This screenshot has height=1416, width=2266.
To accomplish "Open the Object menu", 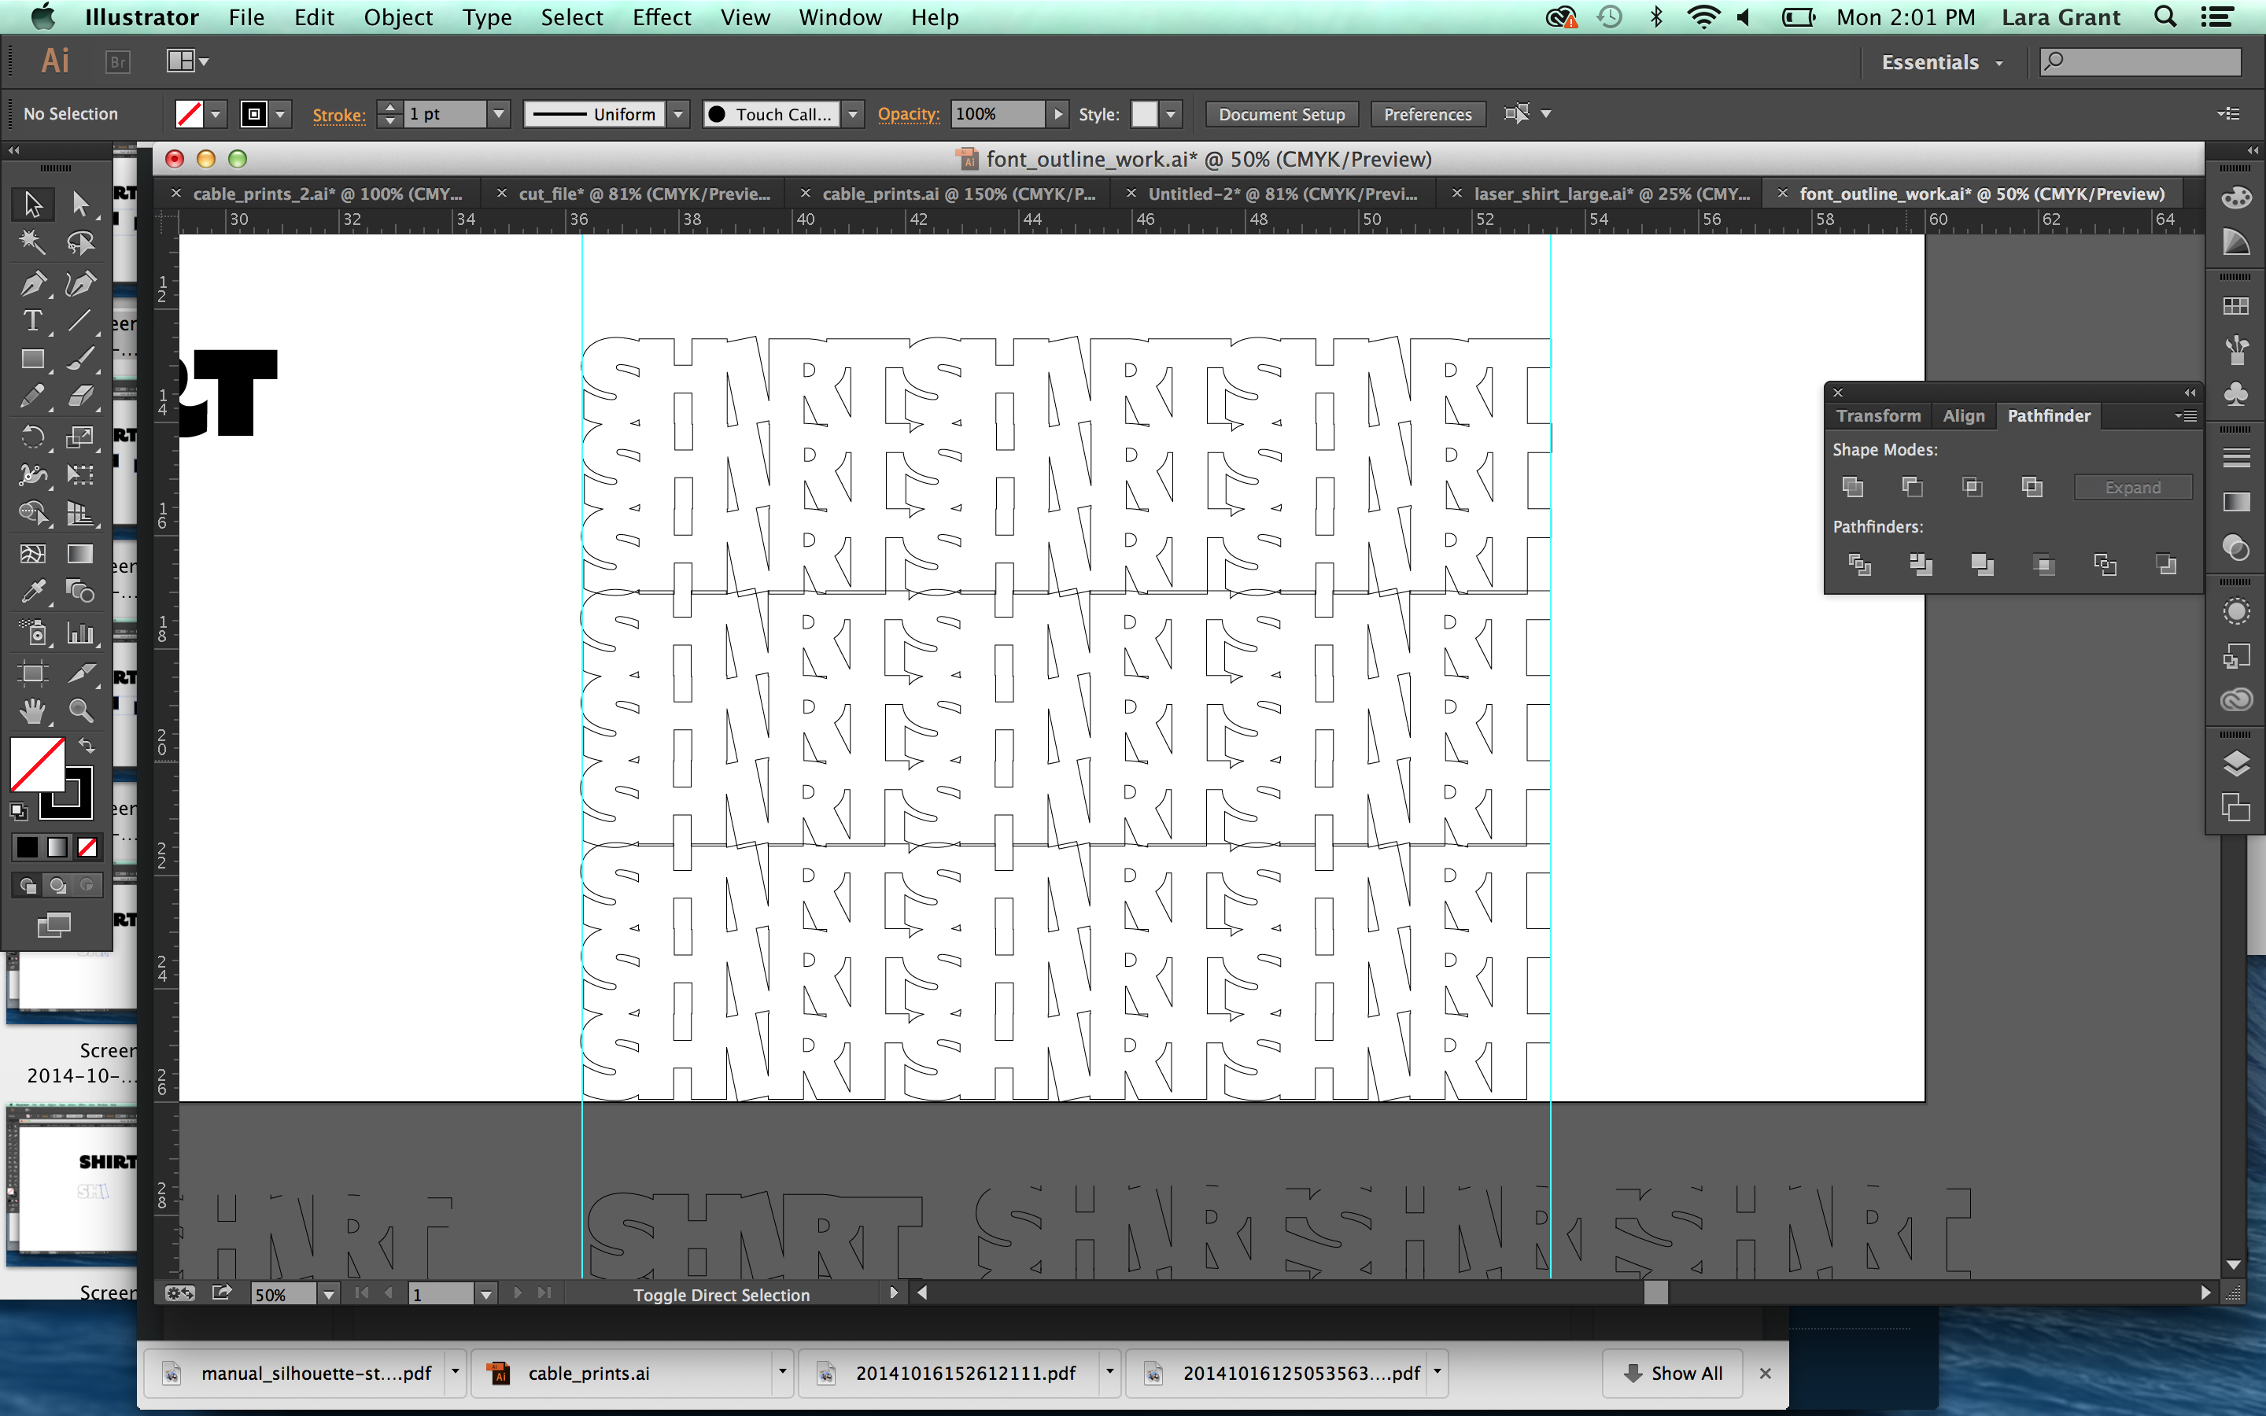I will pyautogui.click(x=398, y=18).
